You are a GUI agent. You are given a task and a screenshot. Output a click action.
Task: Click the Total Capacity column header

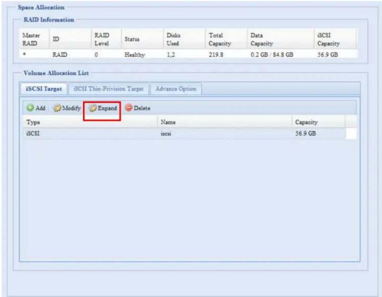[226, 39]
